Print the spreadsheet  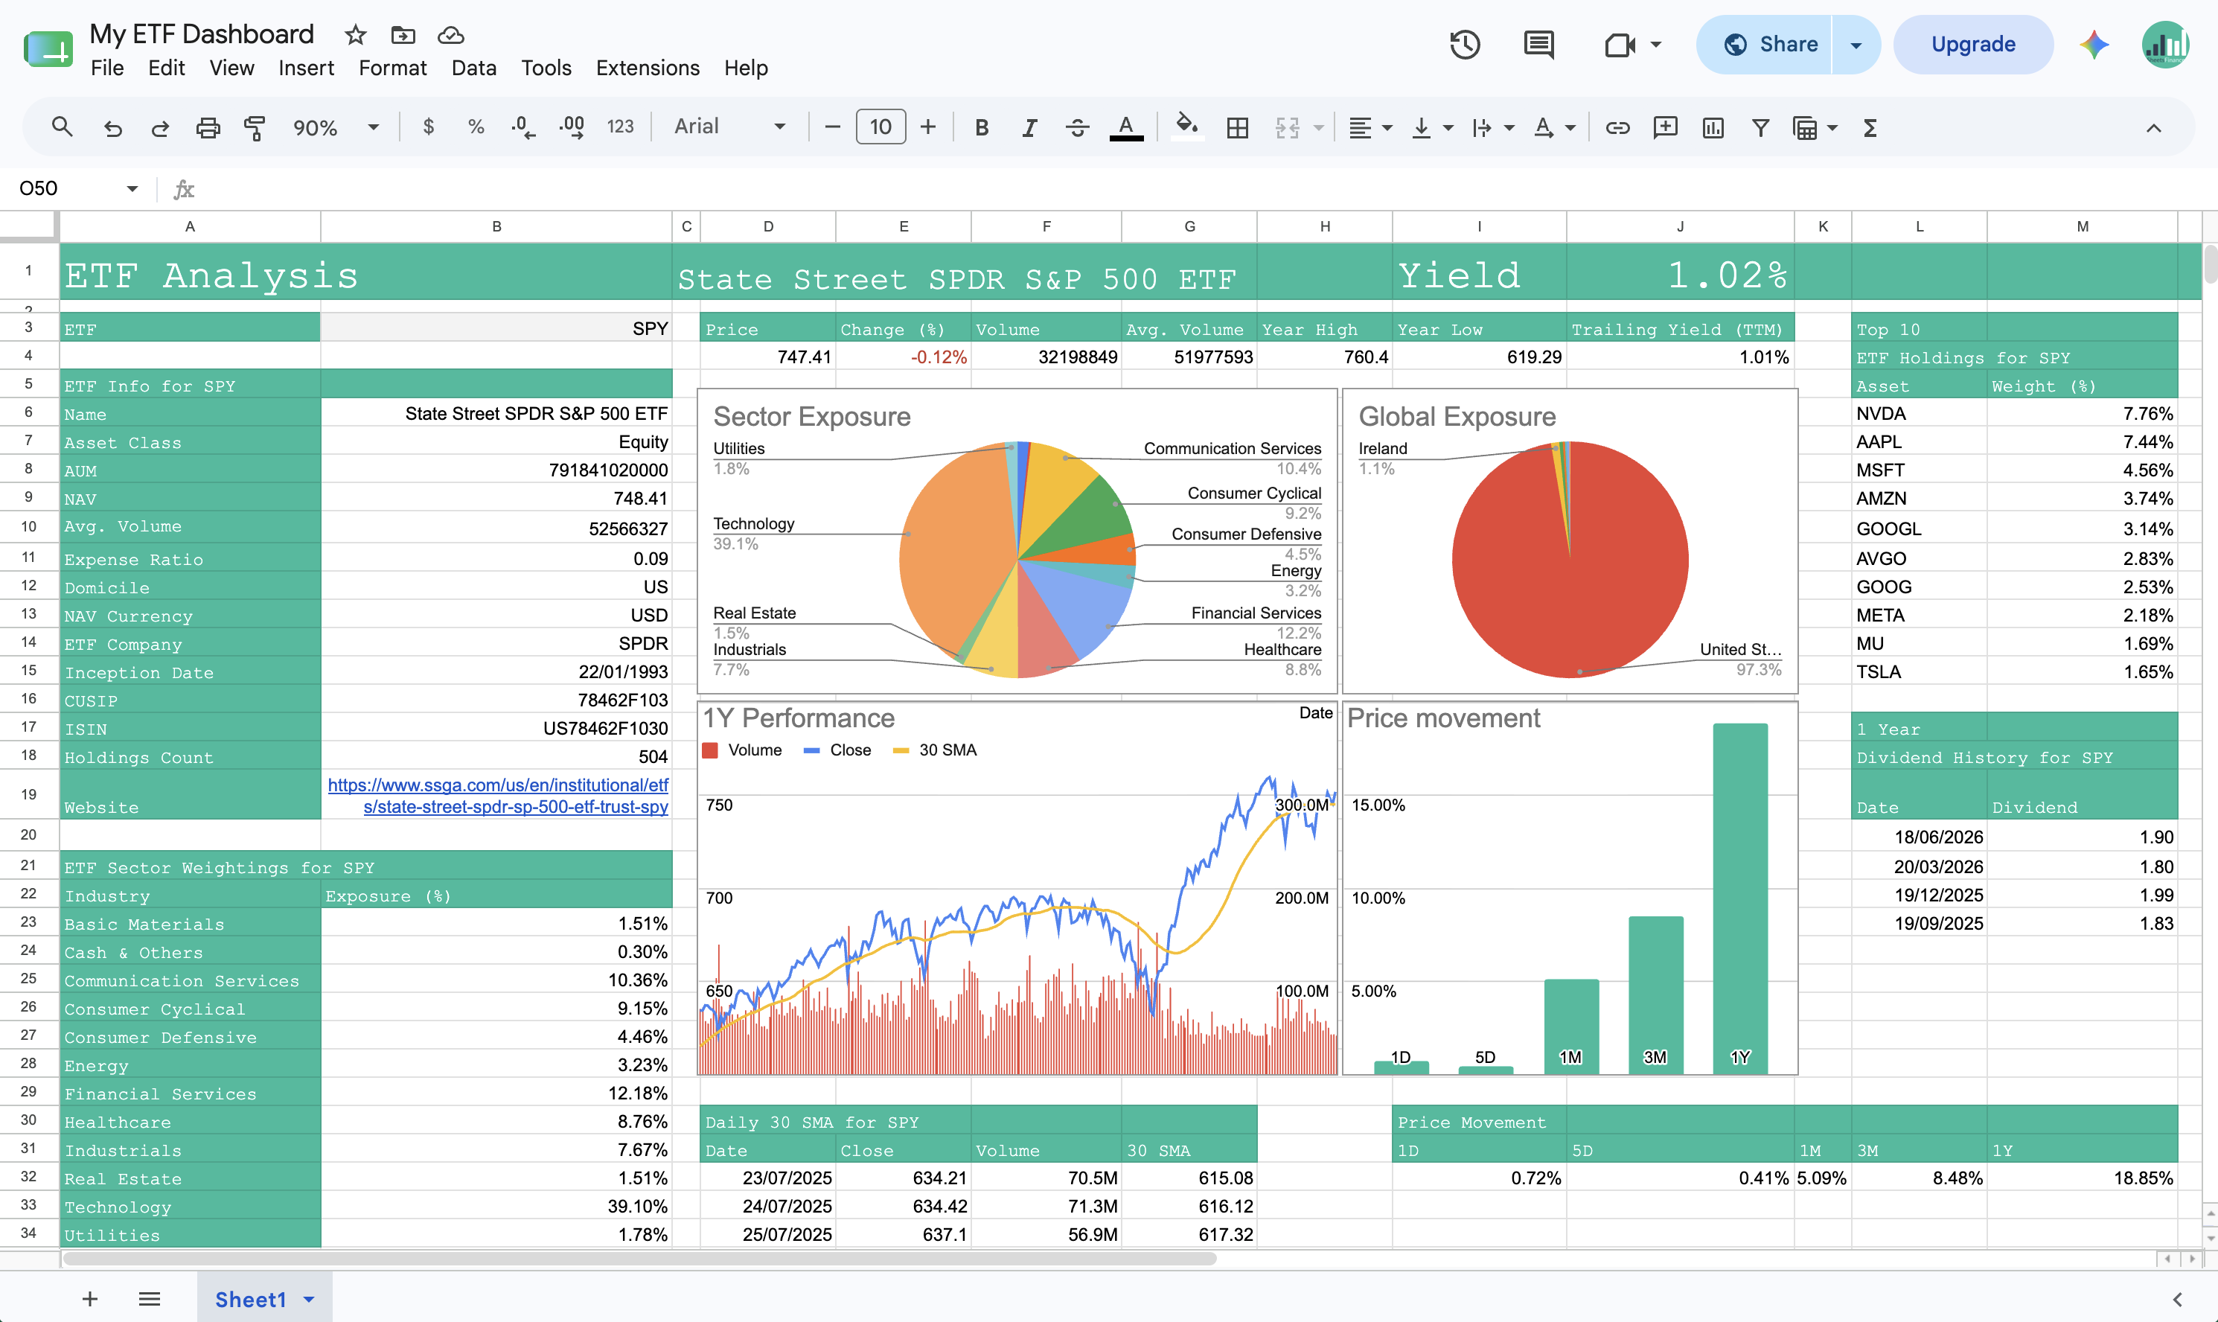[x=208, y=127]
